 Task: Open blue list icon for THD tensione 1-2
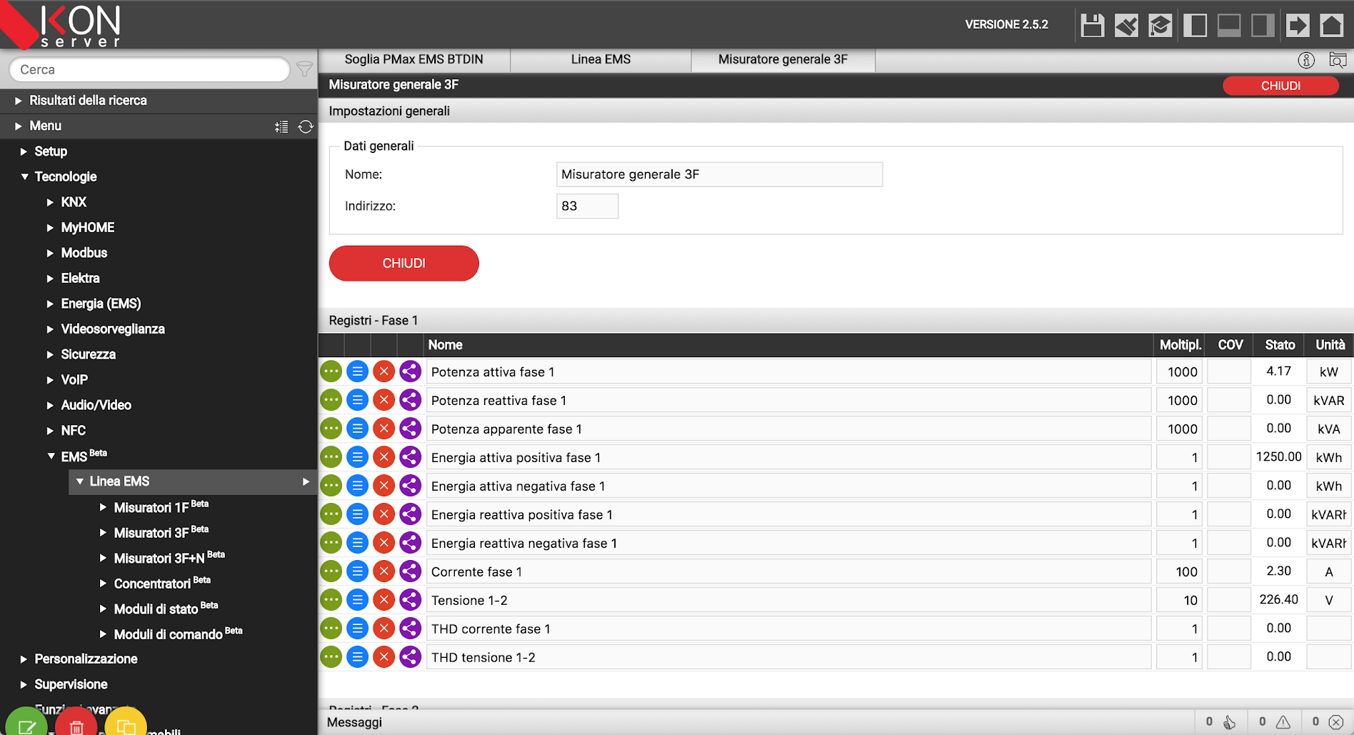tap(357, 657)
